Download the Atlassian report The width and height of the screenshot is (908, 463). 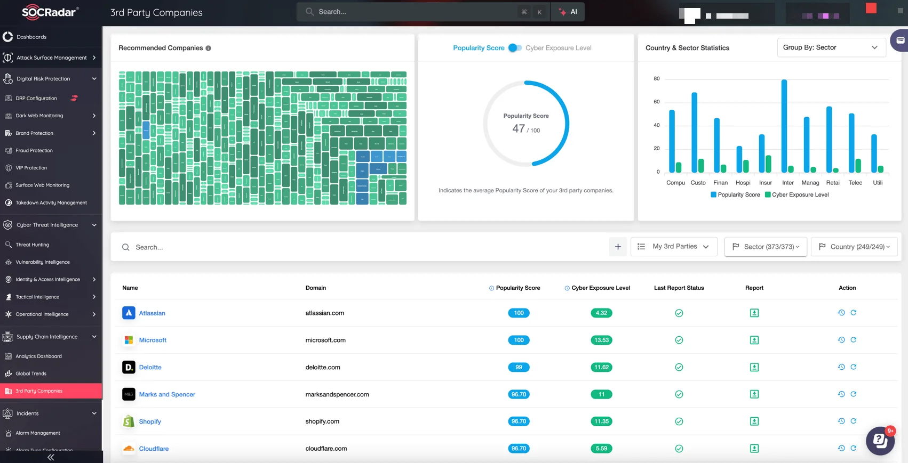pyautogui.click(x=754, y=313)
